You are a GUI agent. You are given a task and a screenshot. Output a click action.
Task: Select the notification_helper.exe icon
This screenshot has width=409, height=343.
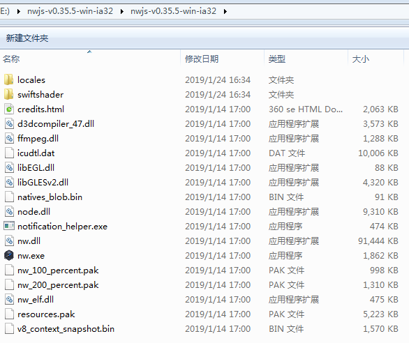[9, 226]
